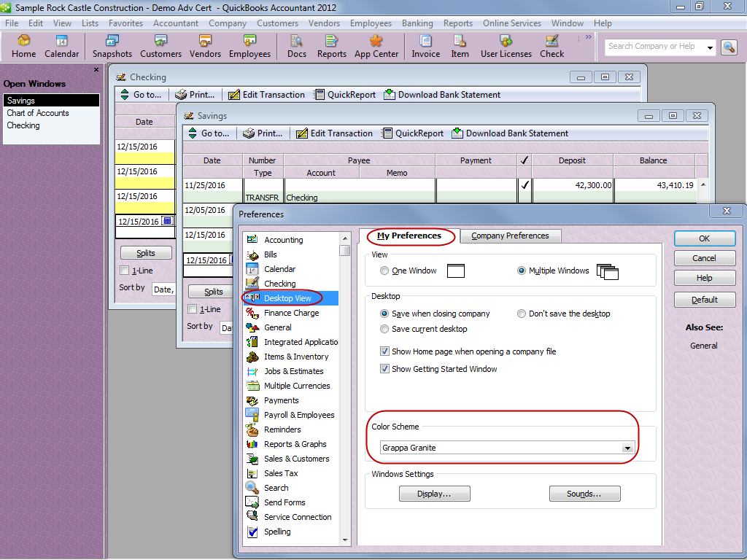This screenshot has height=560, width=747.
Task: Click QuickReport in the Savings register
Action: [x=413, y=133]
